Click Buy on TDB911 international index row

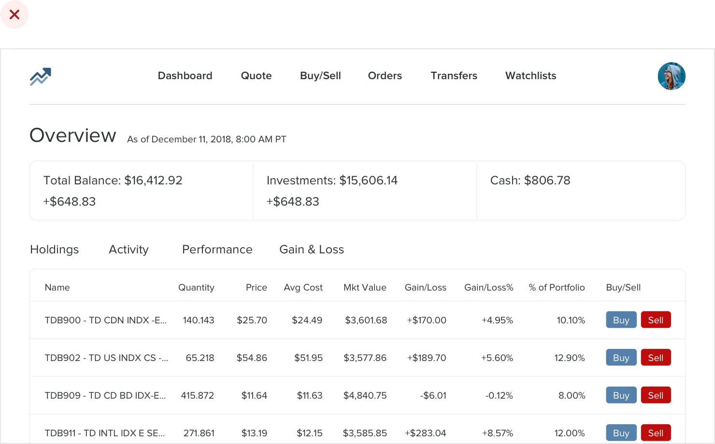tap(621, 433)
